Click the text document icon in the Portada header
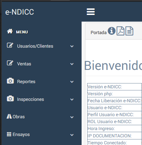Image resolution: width=142 pixels, height=145 pixels. (130, 31)
